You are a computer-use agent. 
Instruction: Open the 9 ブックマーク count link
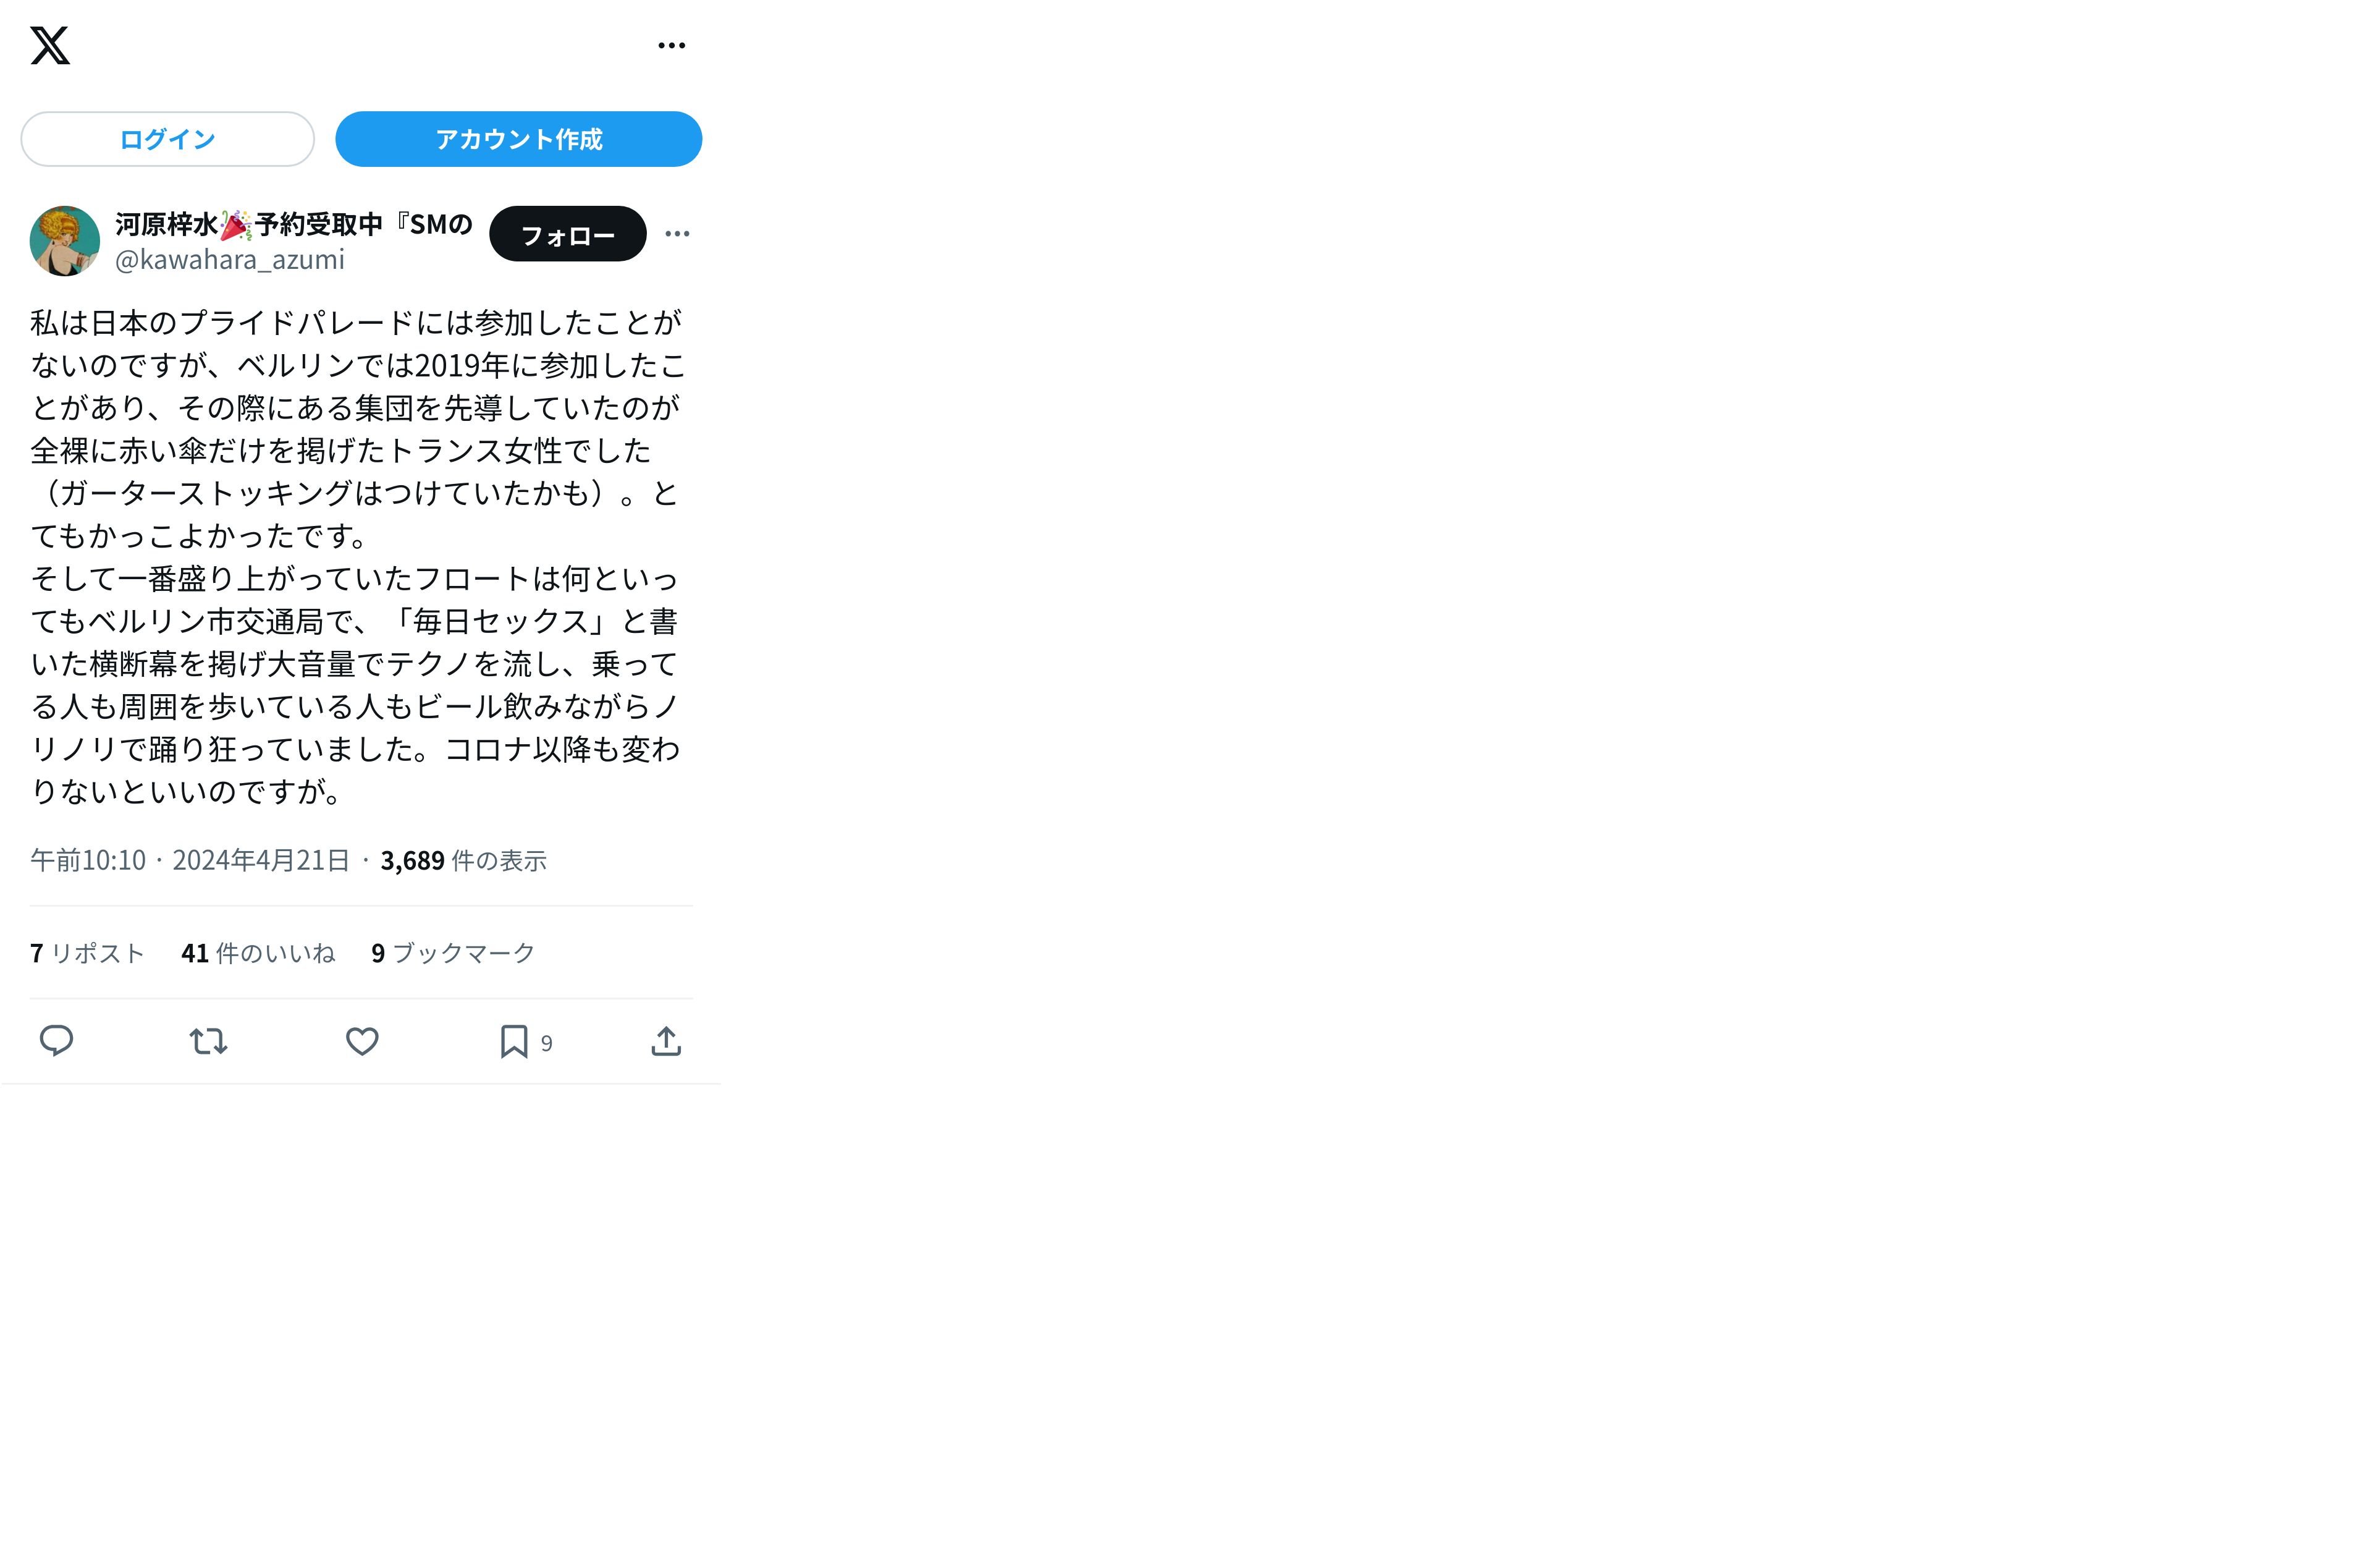453,952
